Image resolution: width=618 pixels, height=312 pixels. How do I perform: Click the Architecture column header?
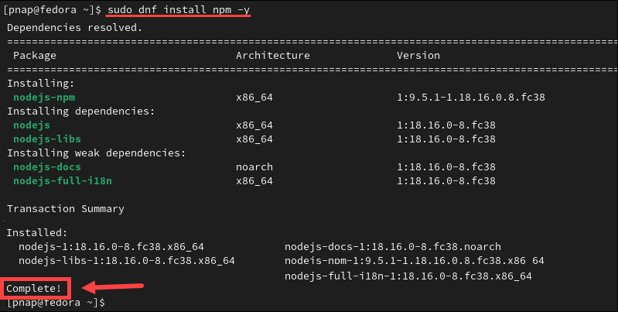click(273, 55)
